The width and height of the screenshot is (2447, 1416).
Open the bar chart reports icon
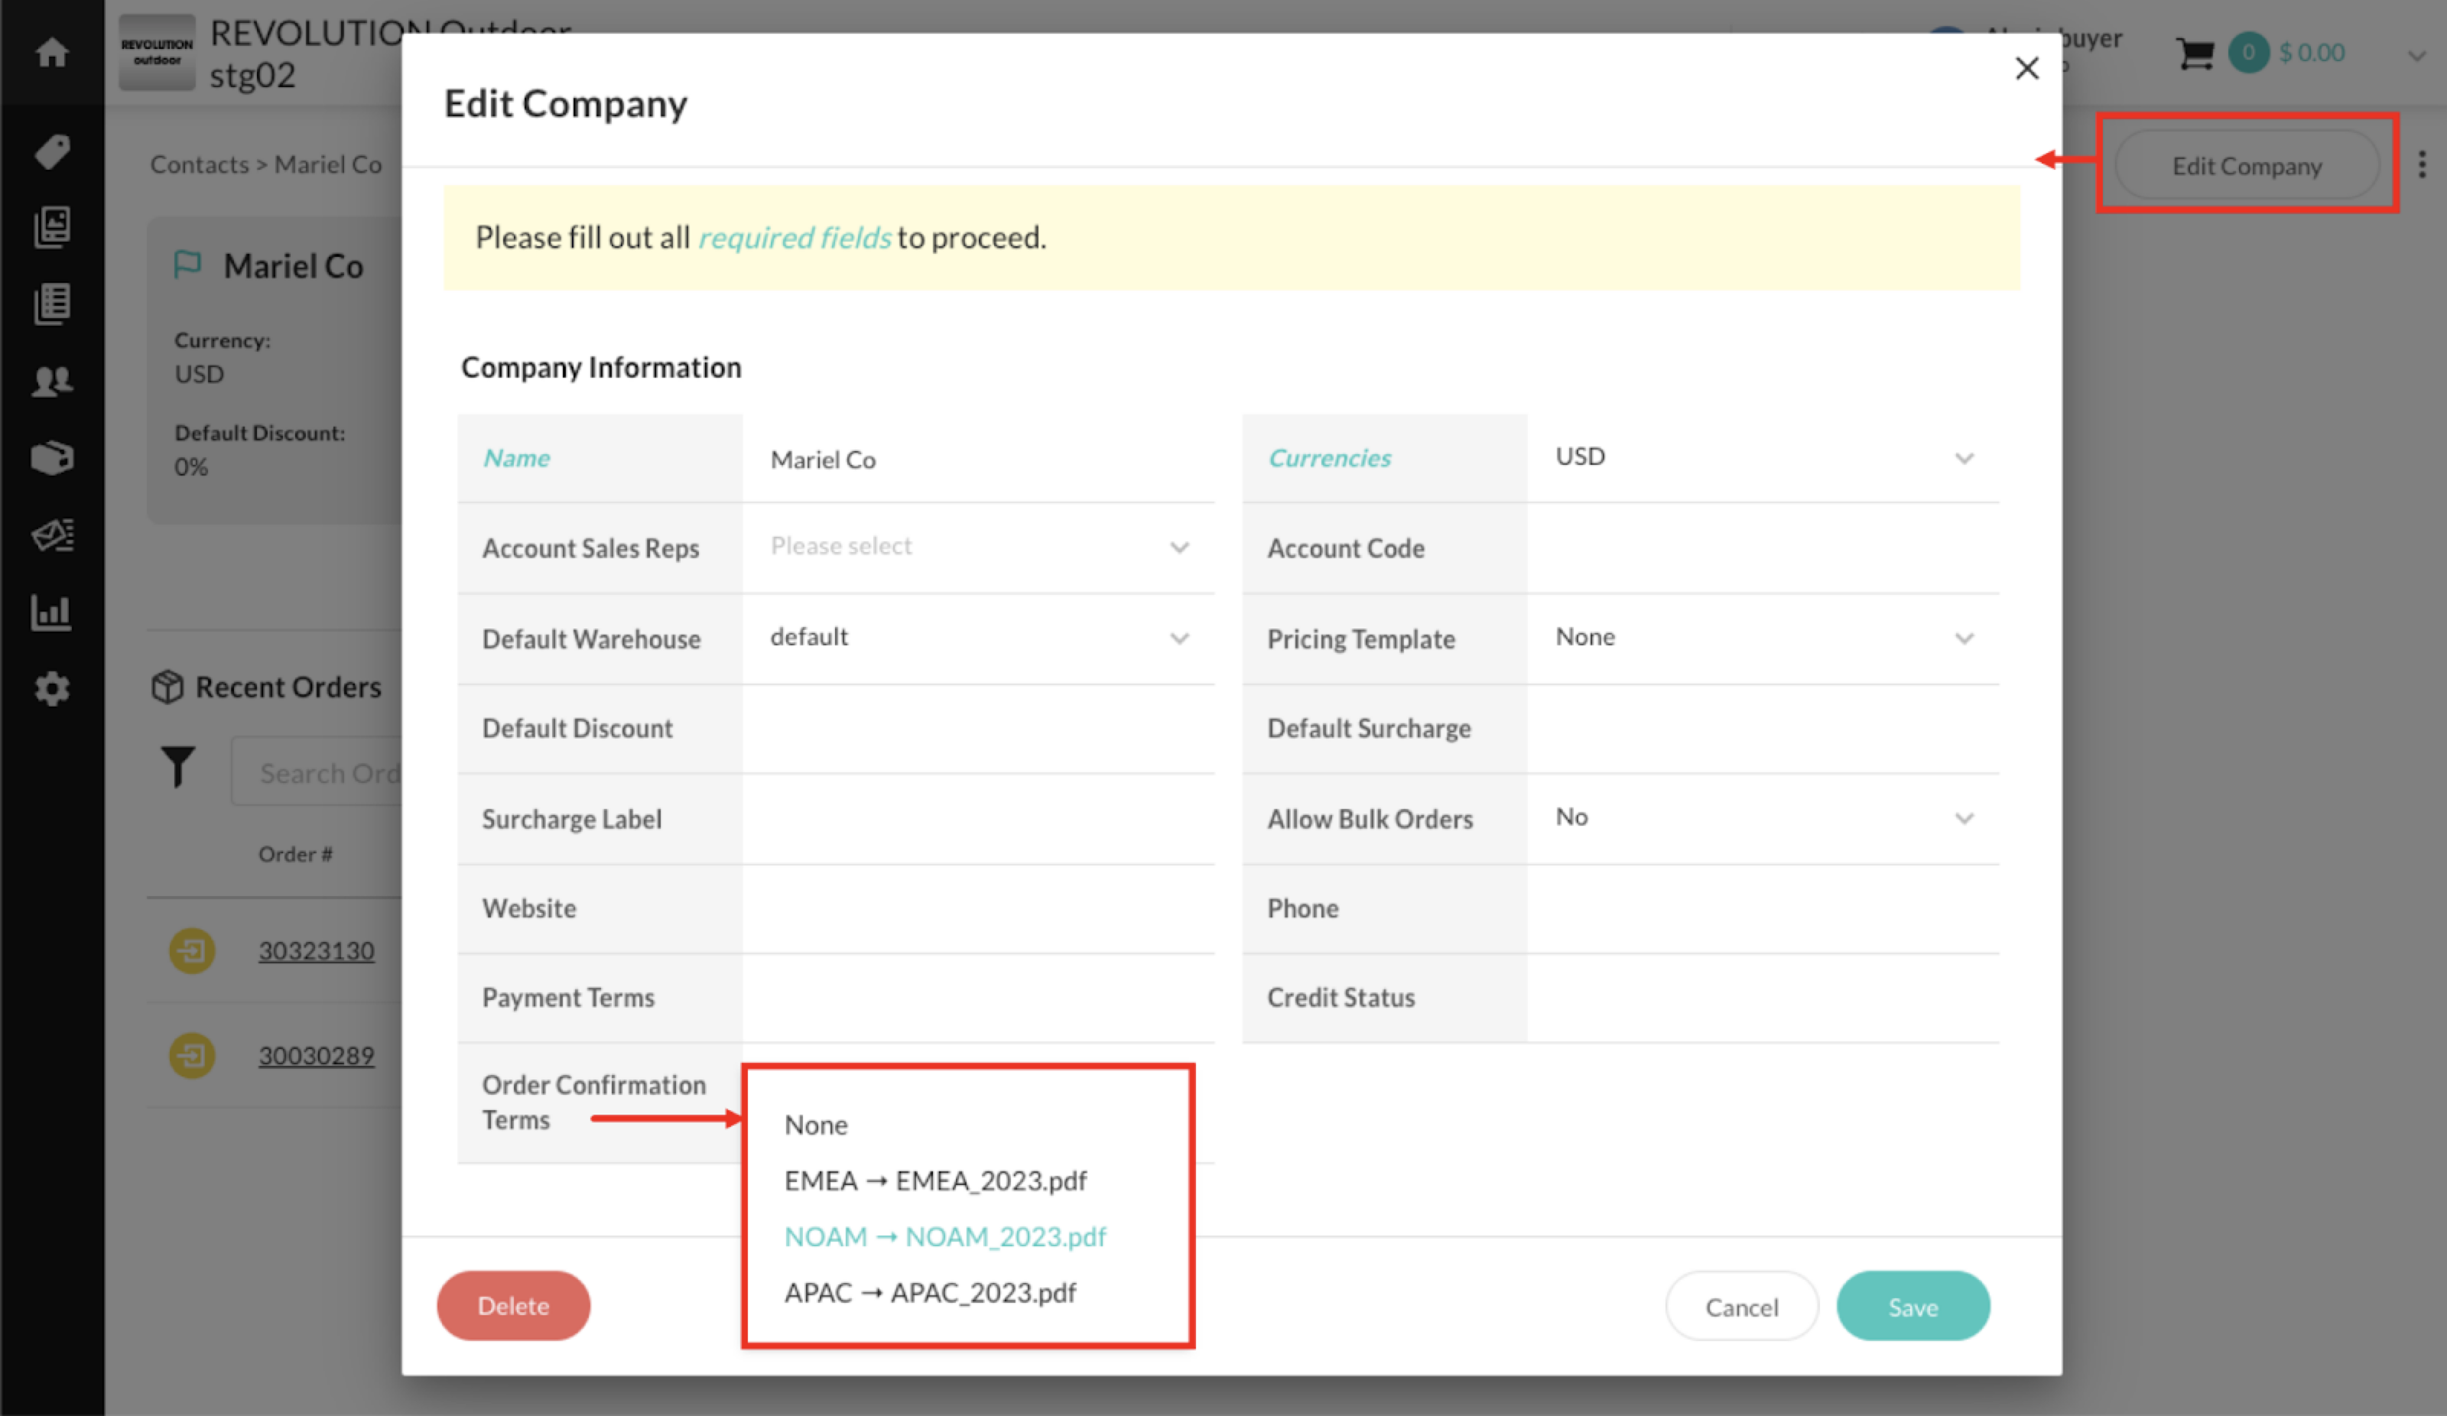point(53,612)
